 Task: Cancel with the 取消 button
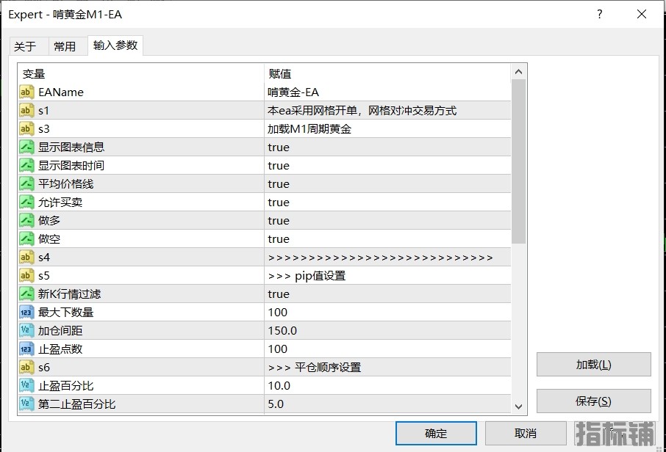pos(526,434)
